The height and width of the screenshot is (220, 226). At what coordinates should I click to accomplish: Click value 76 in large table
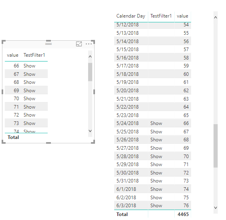click(186, 205)
